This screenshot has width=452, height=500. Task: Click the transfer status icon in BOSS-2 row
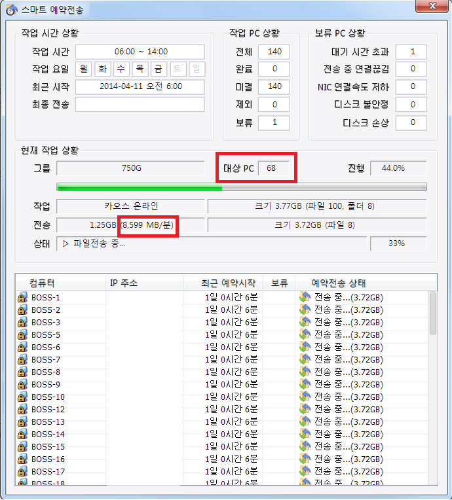pyautogui.click(x=305, y=310)
